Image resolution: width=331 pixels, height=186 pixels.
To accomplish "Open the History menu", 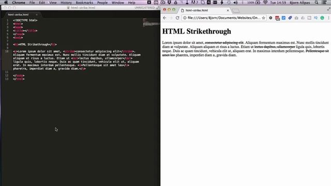I will click(66, 3).
